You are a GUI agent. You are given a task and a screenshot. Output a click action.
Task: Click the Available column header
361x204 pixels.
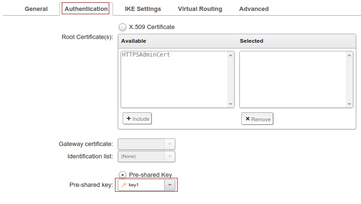point(133,41)
